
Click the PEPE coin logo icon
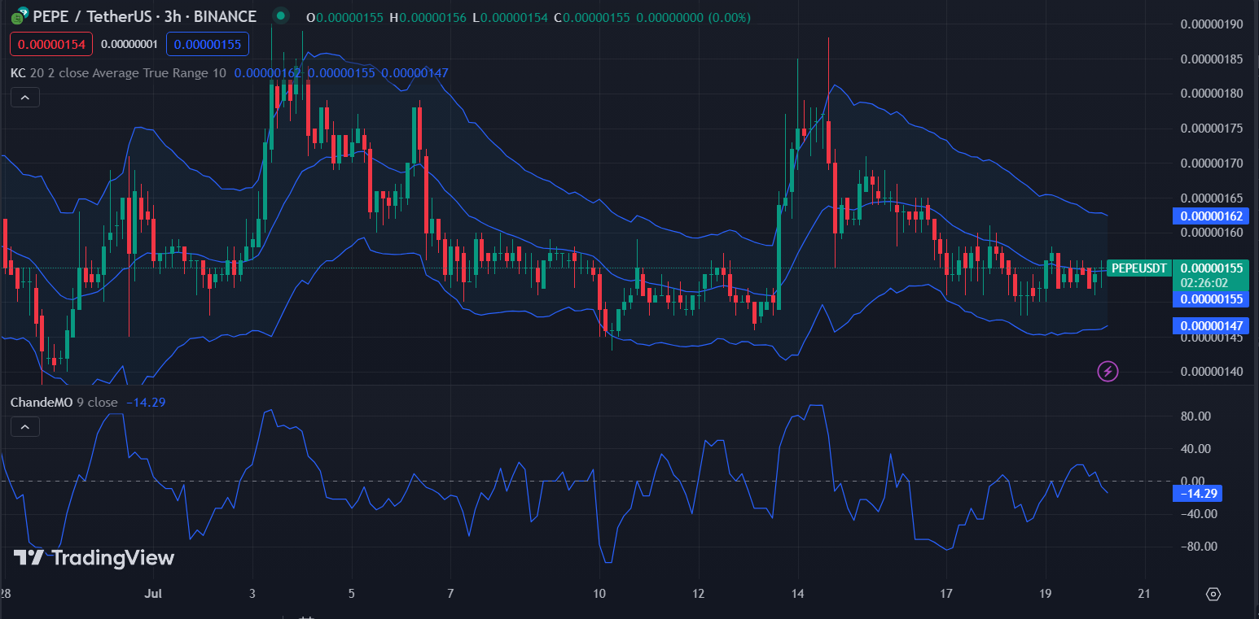18,16
